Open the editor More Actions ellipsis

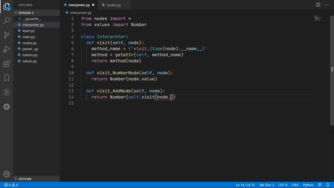point(327,5)
